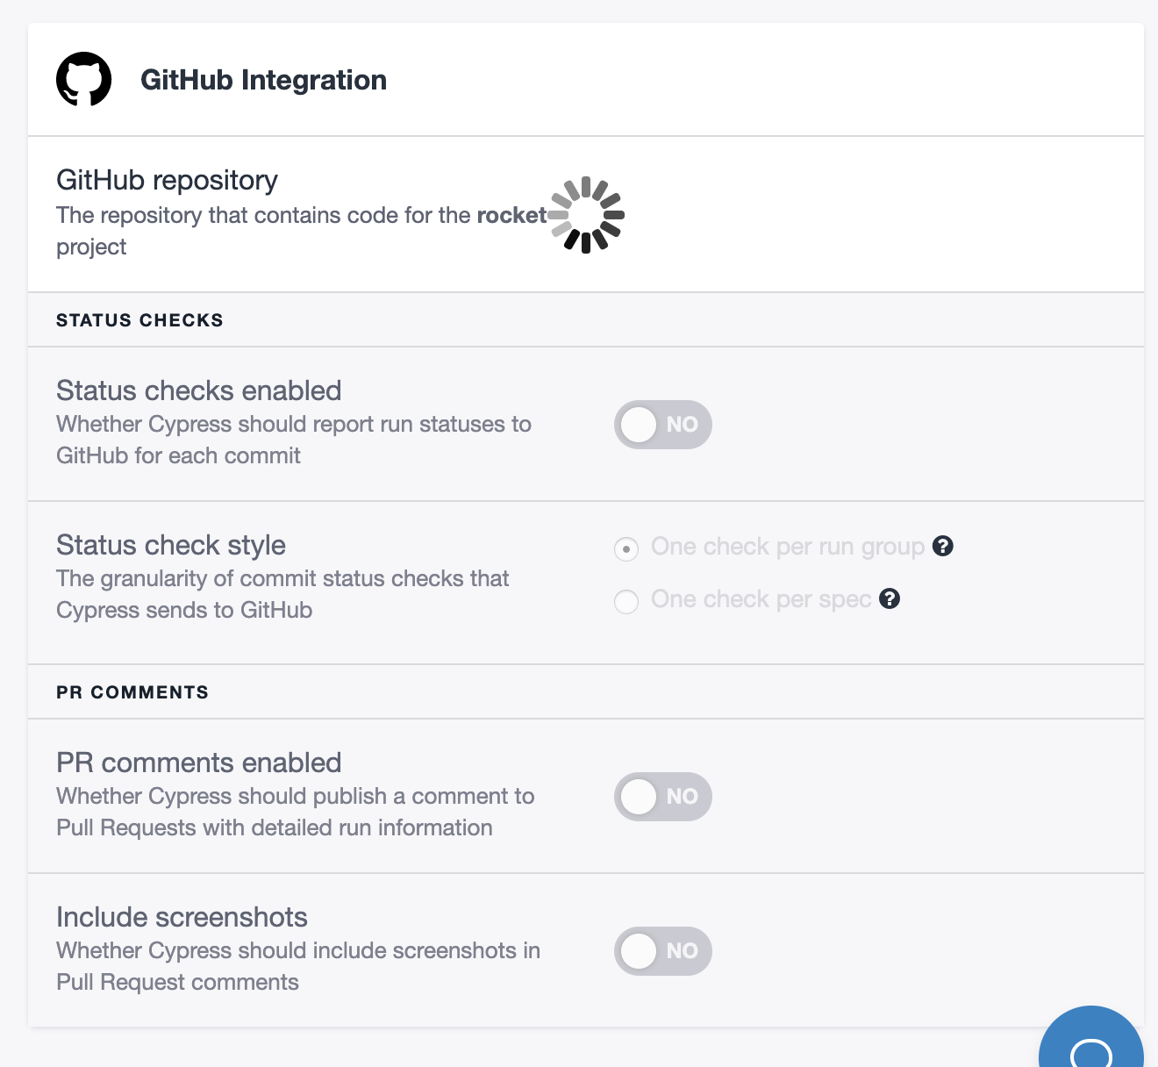Click the 'GitHub repository' setting label
The width and height of the screenshot is (1158, 1067).
[x=167, y=180]
